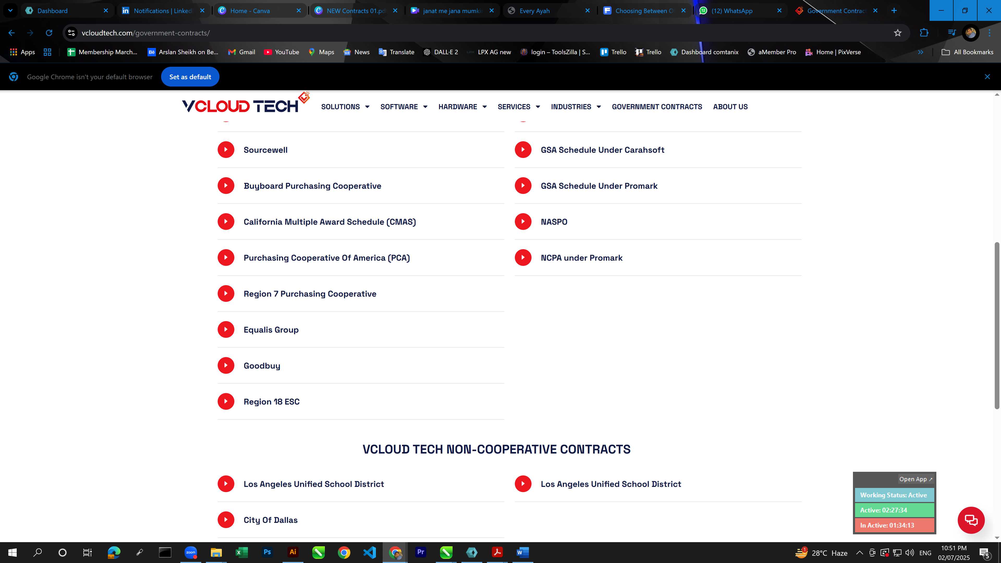Show more bookmarks with the double chevron
Screen dimensions: 1001x563
(x=920, y=52)
